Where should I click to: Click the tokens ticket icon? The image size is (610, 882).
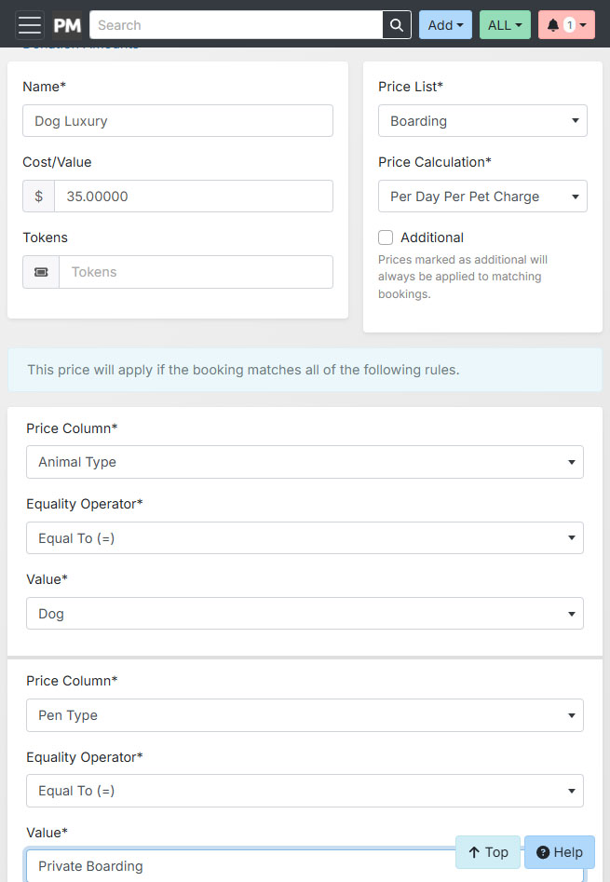coord(41,272)
